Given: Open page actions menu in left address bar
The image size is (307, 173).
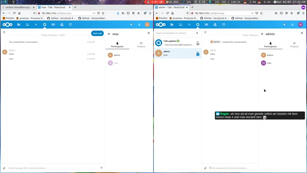Looking at the screenshot, I should click(94, 13).
